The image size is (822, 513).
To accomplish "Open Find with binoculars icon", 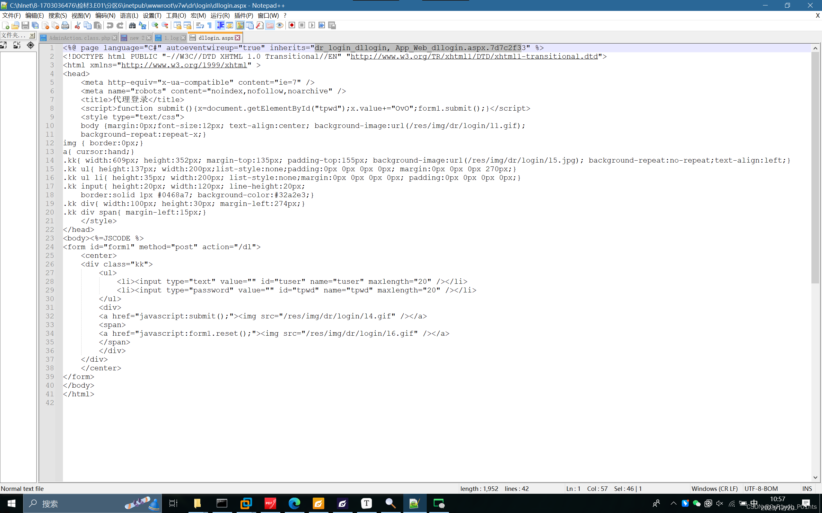I will (x=133, y=25).
